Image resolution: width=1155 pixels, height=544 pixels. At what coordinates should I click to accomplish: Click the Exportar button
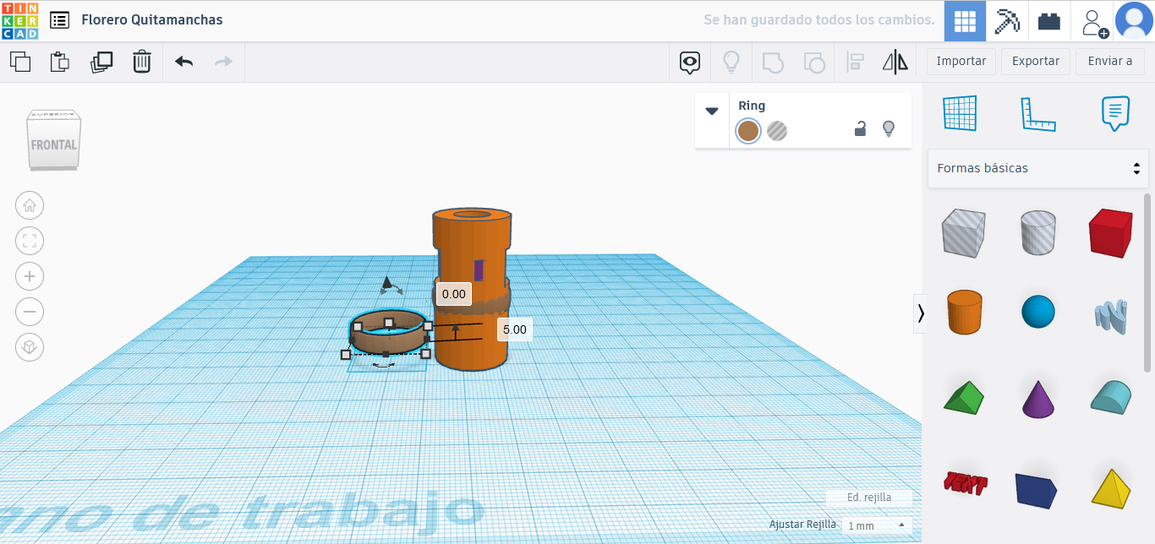1036,61
